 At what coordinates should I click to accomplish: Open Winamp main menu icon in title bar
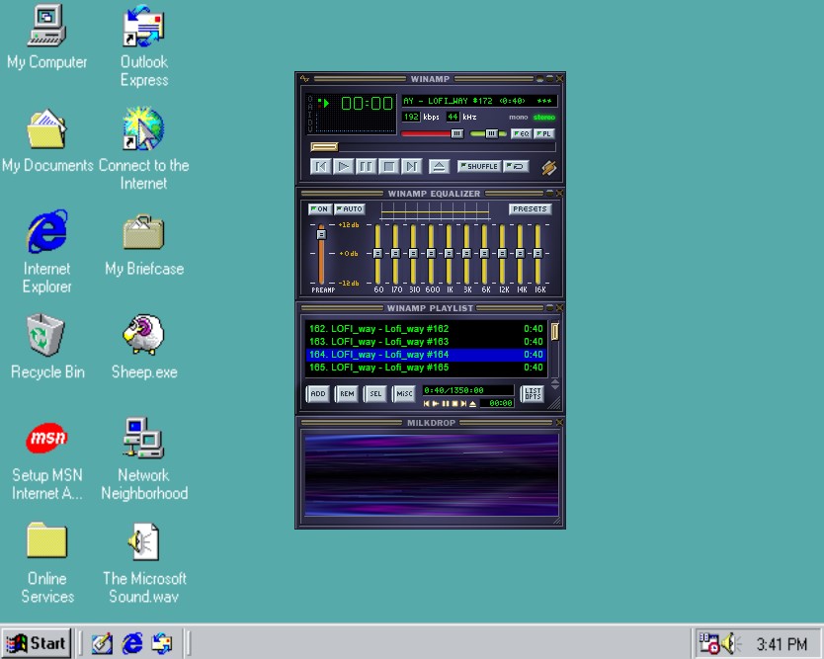coord(304,79)
